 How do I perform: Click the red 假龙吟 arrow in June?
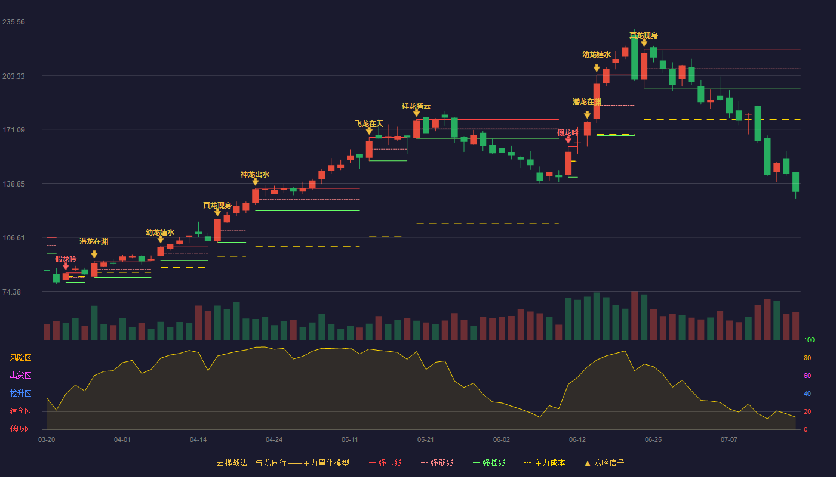coord(568,140)
